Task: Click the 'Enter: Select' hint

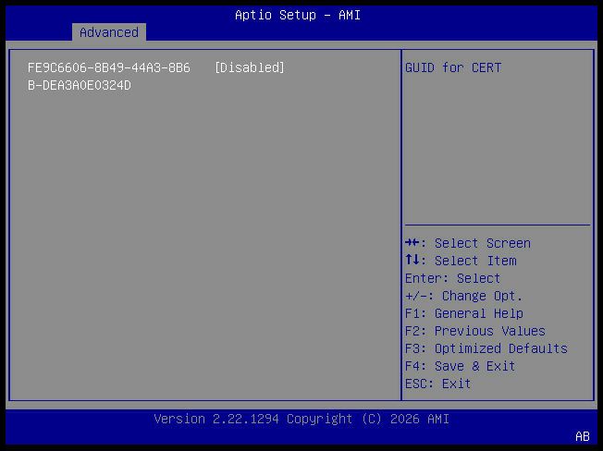Action: pos(452,278)
